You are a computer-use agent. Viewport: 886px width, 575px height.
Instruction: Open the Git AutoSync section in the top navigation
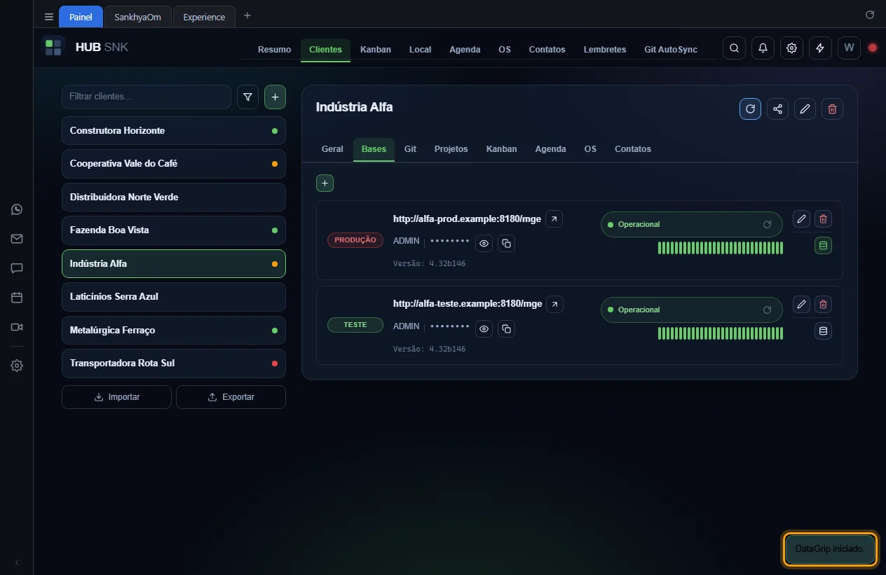(x=671, y=50)
